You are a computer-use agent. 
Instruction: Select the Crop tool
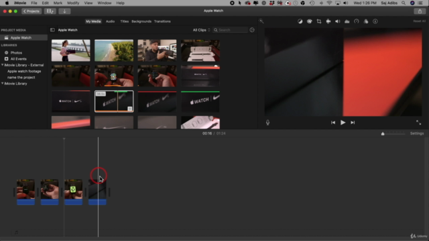pyautogui.click(x=319, y=21)
